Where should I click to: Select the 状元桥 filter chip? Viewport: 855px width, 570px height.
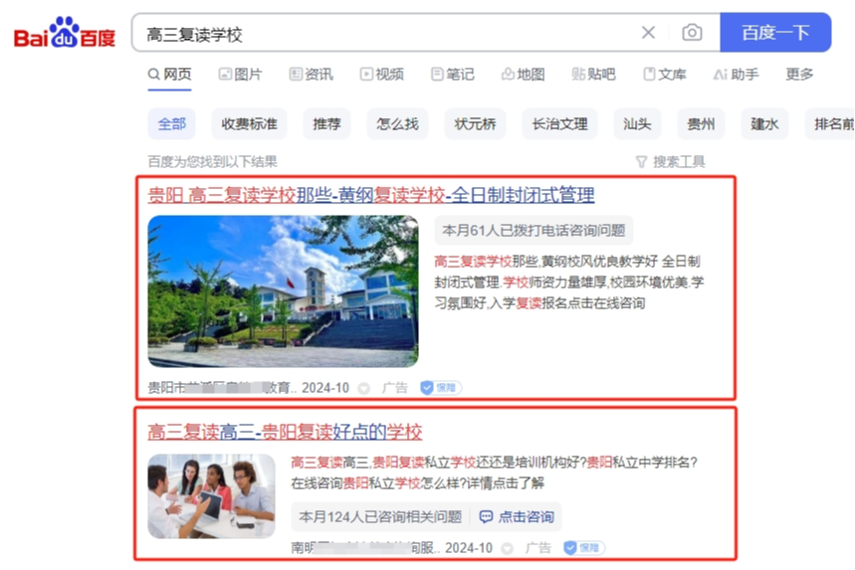(475, 124)
